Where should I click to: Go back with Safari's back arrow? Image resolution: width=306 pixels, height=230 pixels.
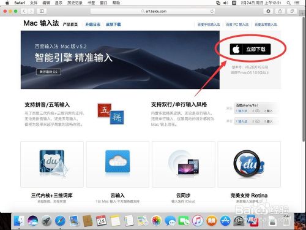24,11
